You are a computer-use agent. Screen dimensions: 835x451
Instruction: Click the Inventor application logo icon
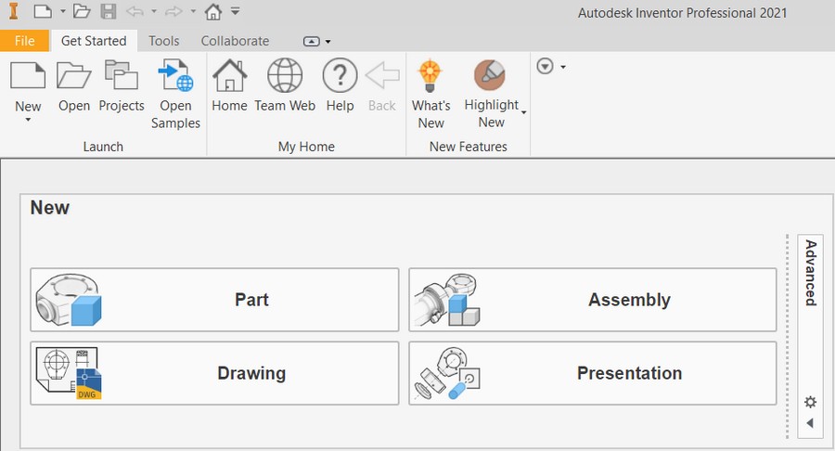tap(14, 11)
